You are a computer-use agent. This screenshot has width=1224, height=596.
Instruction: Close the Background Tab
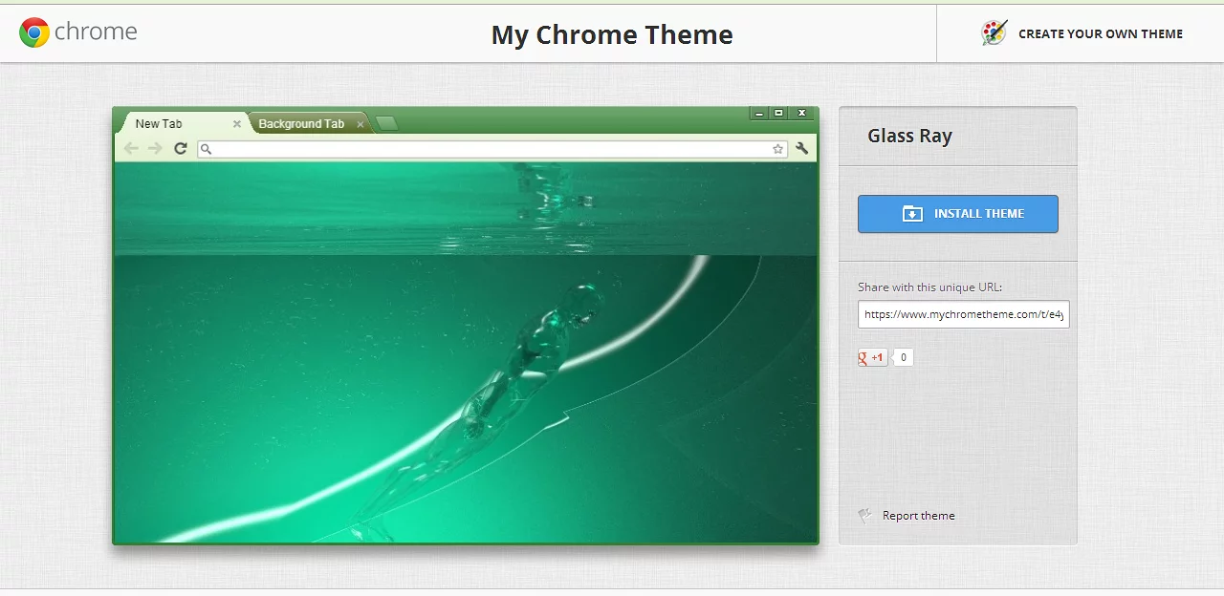(361, 124)
